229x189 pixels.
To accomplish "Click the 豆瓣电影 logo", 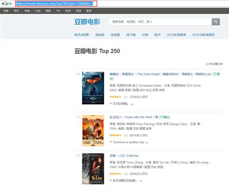I will click(87, 22).
